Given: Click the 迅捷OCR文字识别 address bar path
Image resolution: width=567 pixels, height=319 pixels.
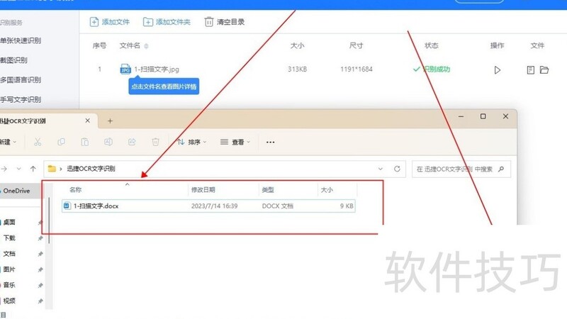Looking at the screenshot, I should click(x=91, y=169).
